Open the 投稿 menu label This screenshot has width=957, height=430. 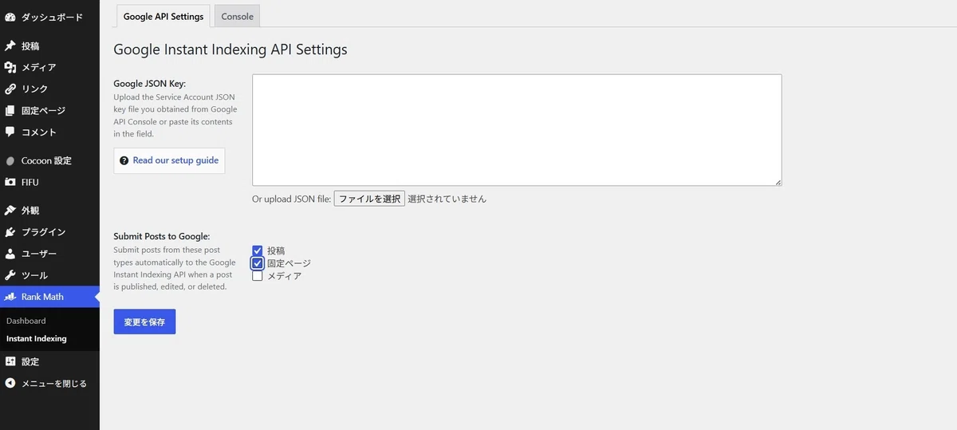point(30,46)
